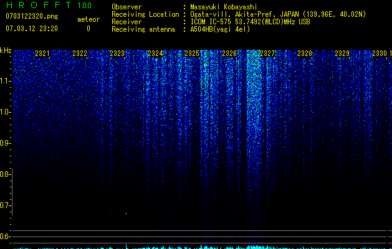Click the kHz axis unit label
The width and height of the screenshot is (392, 249).
pos(6,50)
